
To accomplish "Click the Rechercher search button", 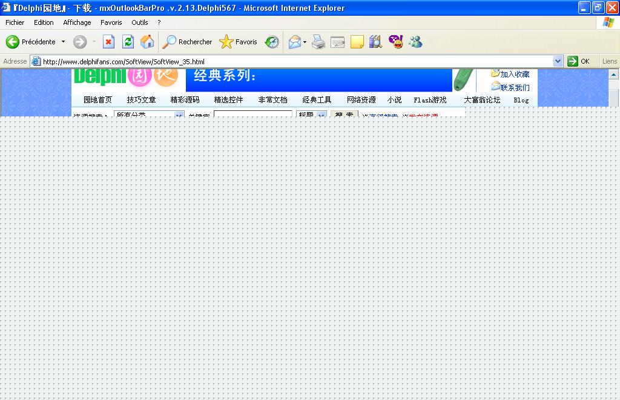I will (188, 42).
